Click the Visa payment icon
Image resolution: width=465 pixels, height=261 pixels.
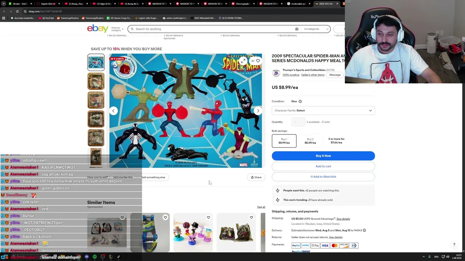point(325,245)
